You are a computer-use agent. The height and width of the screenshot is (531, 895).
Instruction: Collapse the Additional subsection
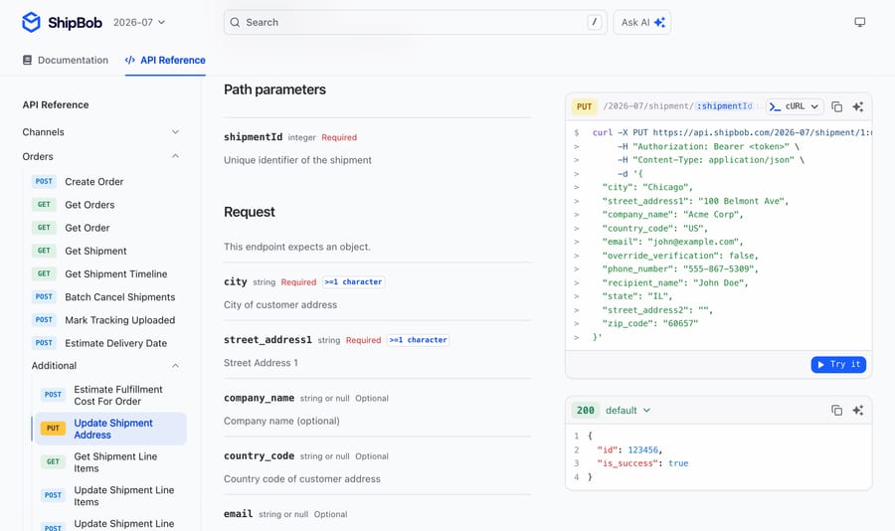tap(105, 365)
